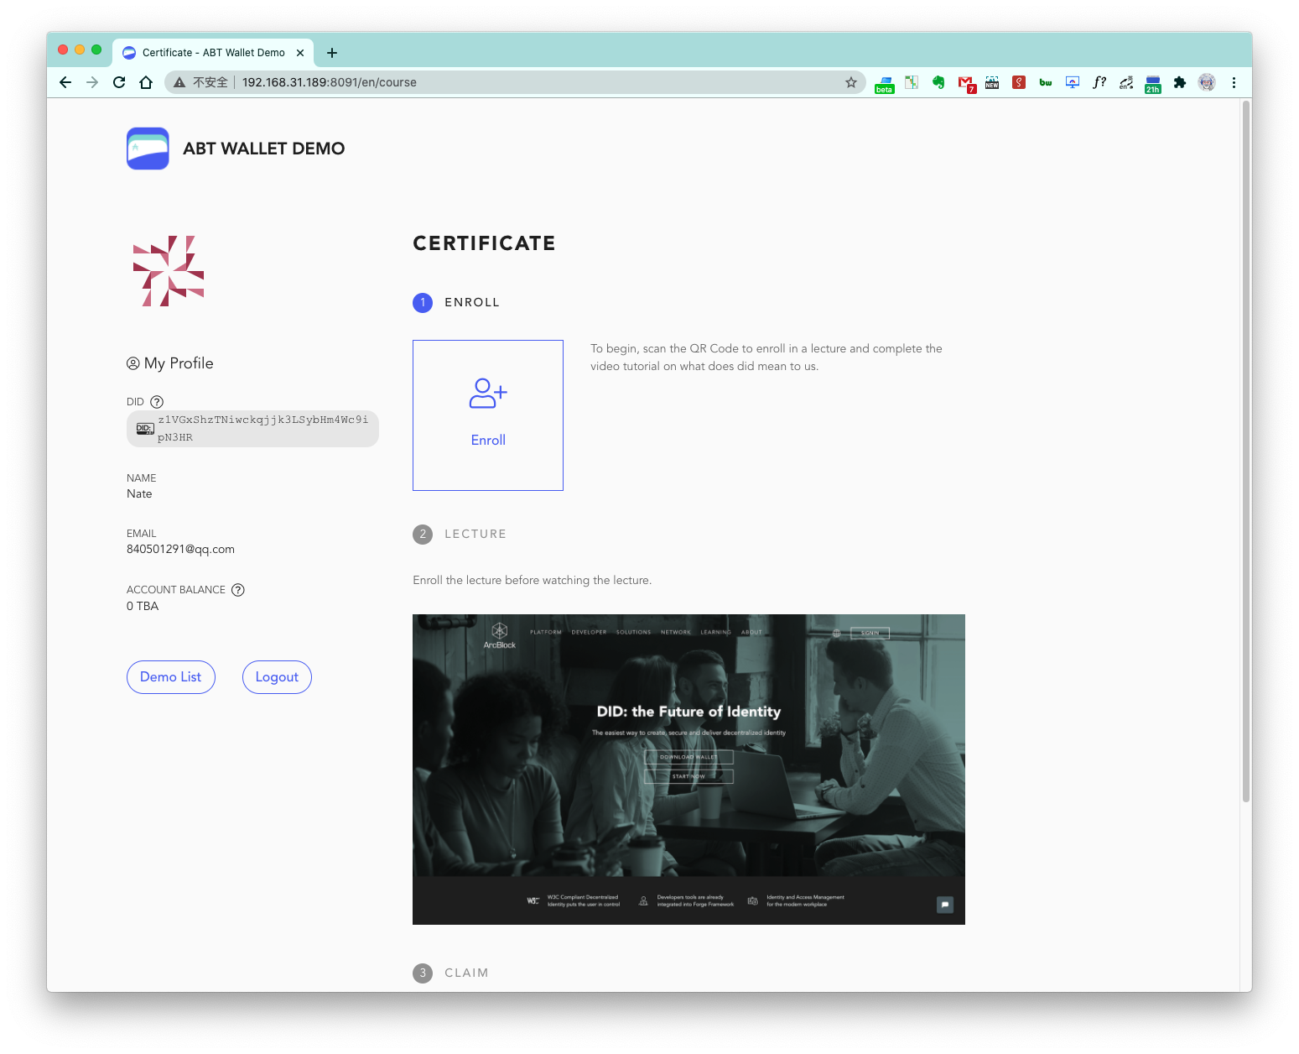Open the Chrome three-dot menu
The height and width of the screenshot is (1054, 1299).
click(x=1234, y=82)
